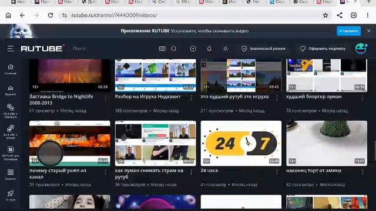Open options for наконец торт от амина
This screenshot has height=211, width=376.
click(362, 172)
